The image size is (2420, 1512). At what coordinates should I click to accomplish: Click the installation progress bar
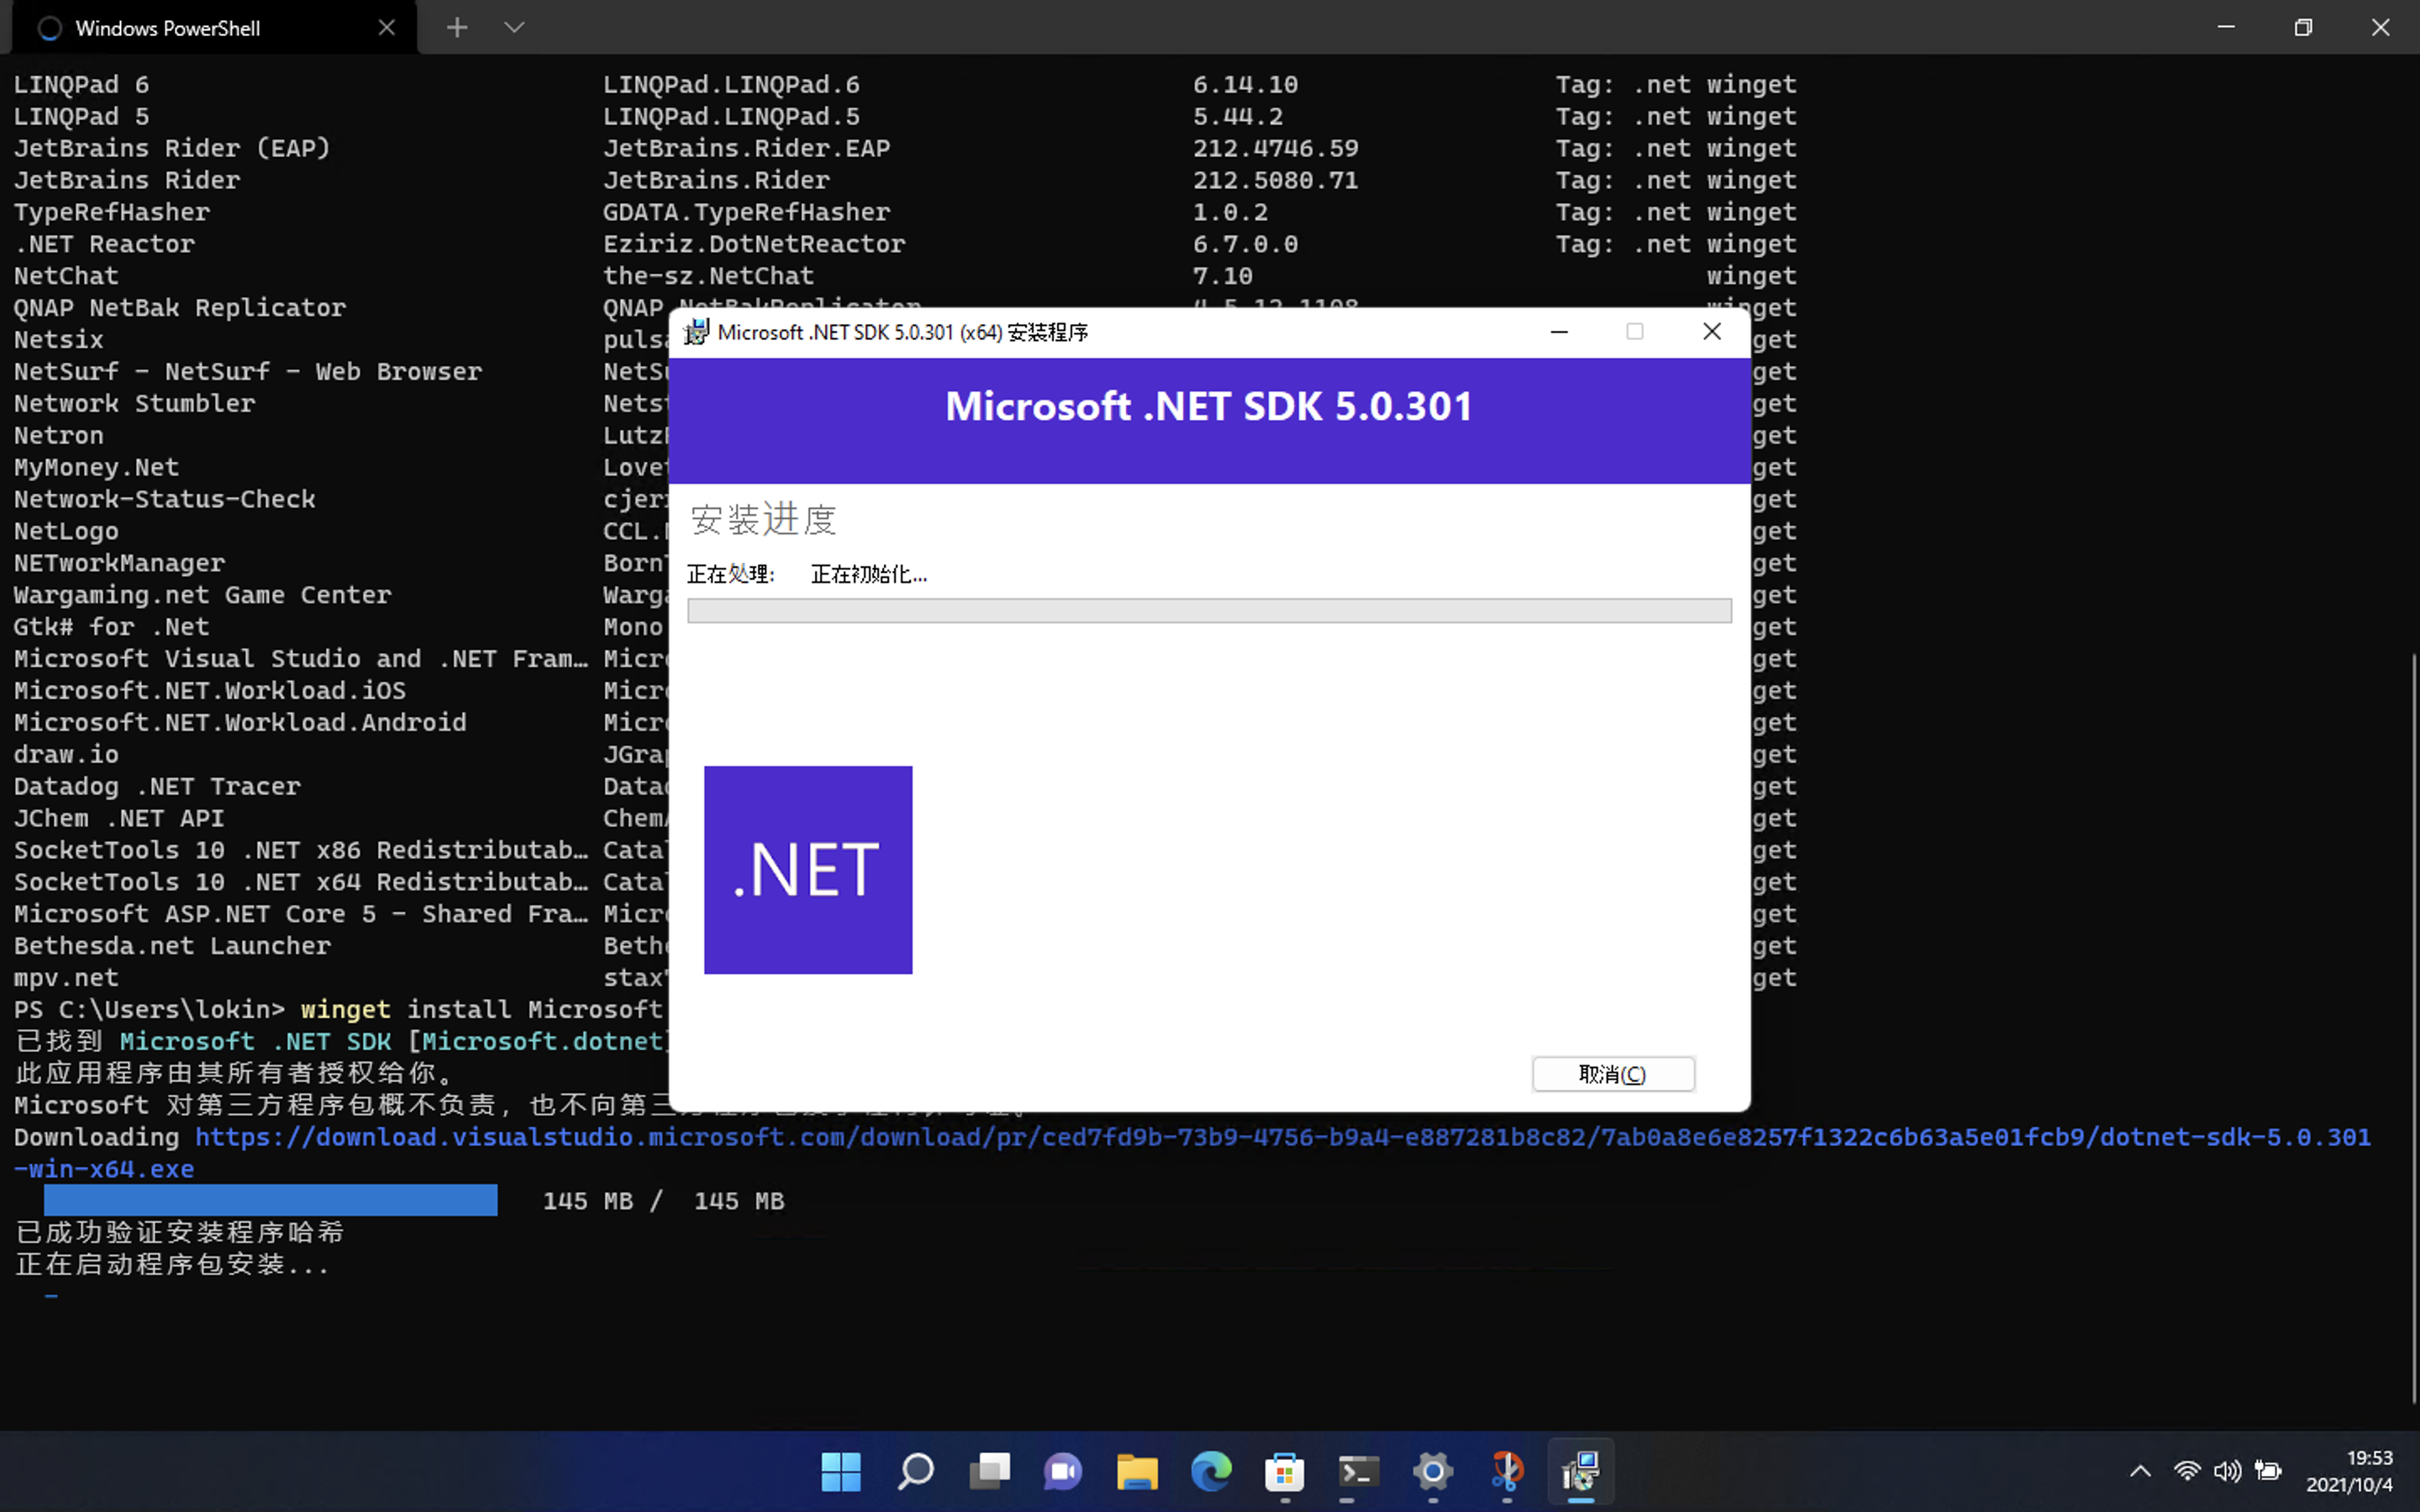coord(1209,611)
